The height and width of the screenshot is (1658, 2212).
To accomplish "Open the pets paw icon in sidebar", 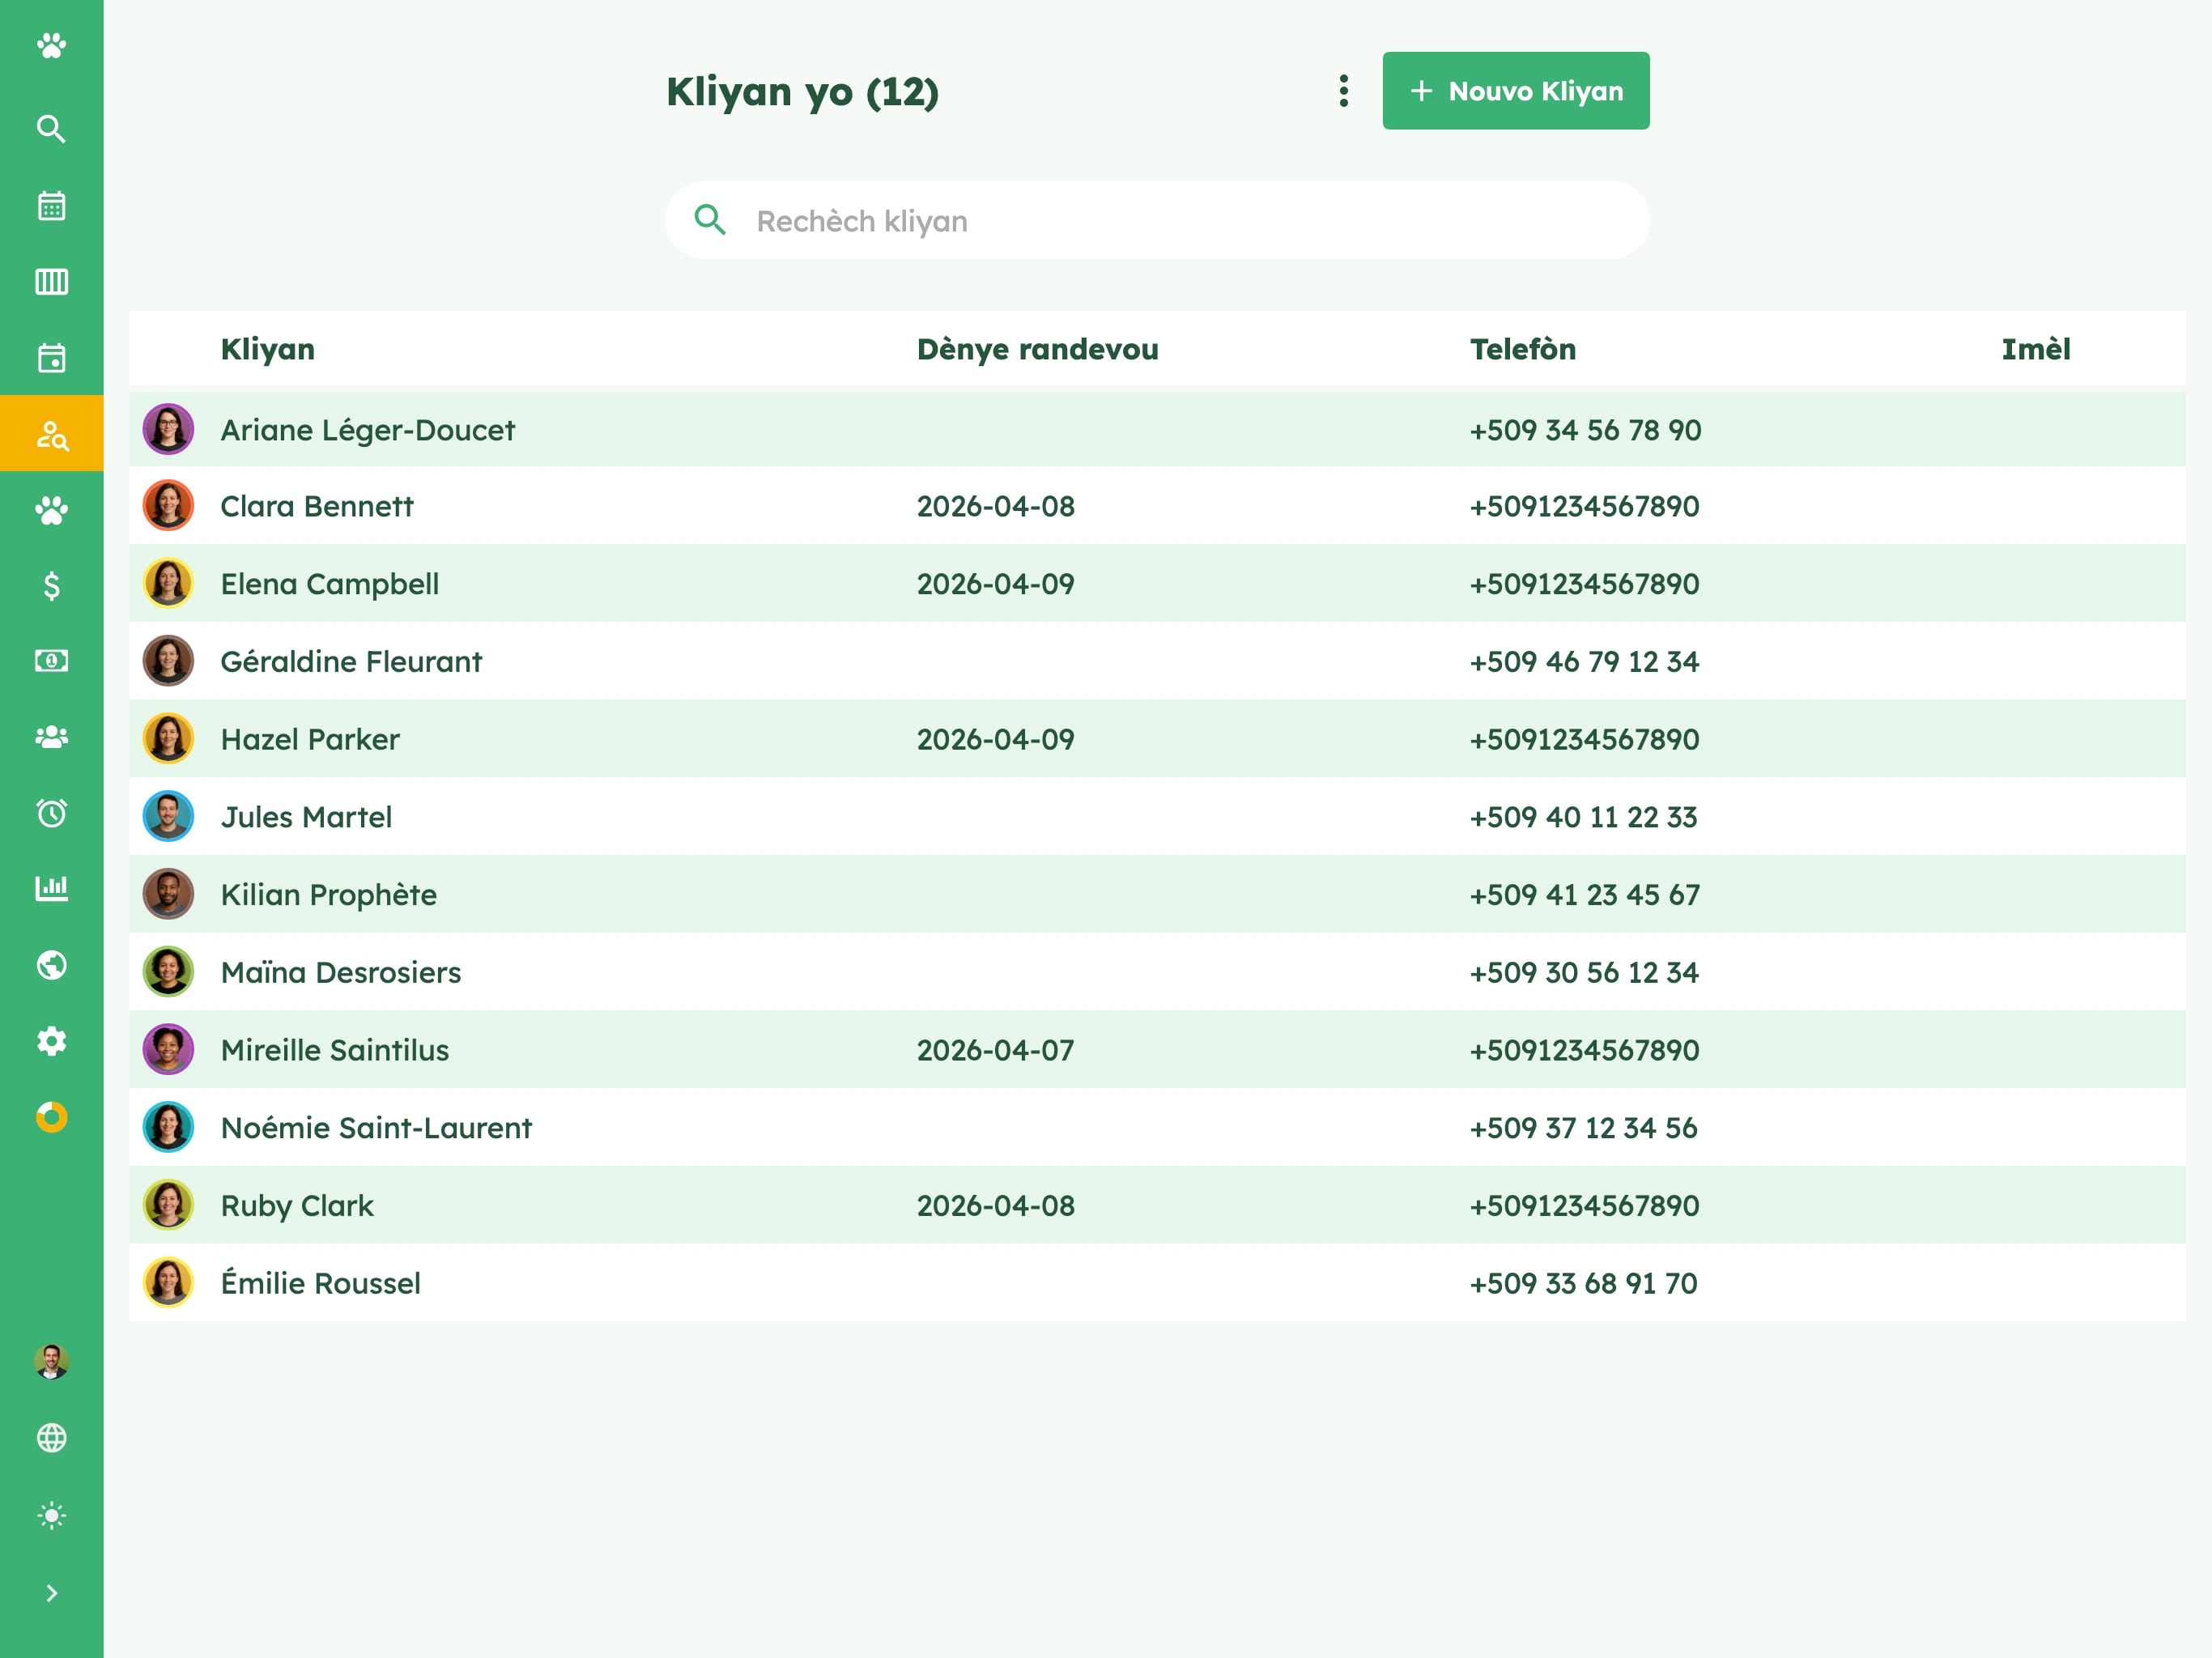I will 51,510.
